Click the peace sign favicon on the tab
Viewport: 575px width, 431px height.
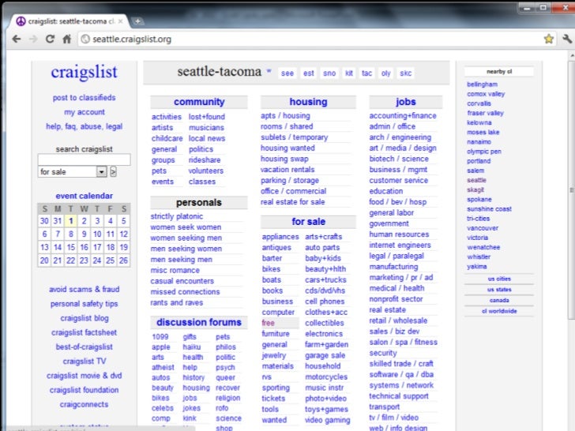[21, 21]
